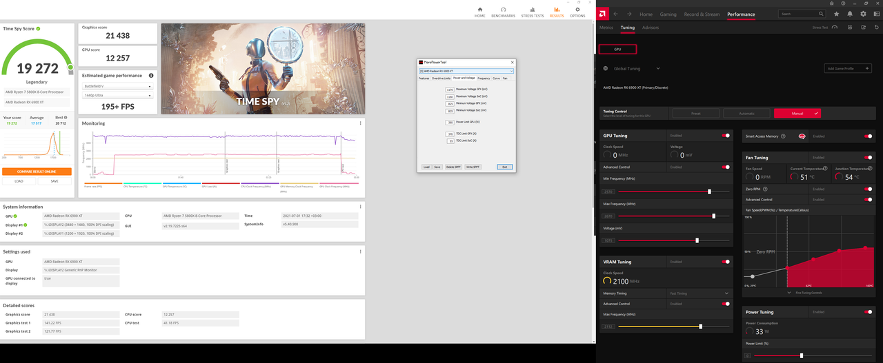Click the Junction Temperature help icon
Screen dimensions: 883x363
coord(871,169)
